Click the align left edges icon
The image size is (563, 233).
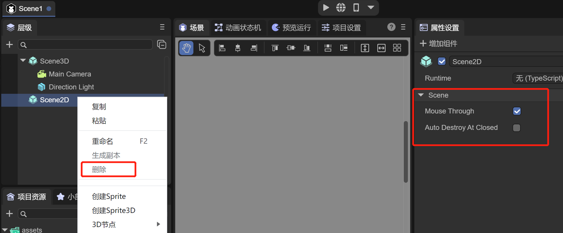222,48
